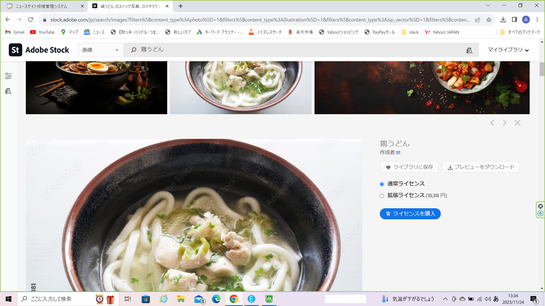The height and width of the screenshot is (306, 545).
Task: Select the 通常ライセンス radio option
Action: (x=382, y=184)
